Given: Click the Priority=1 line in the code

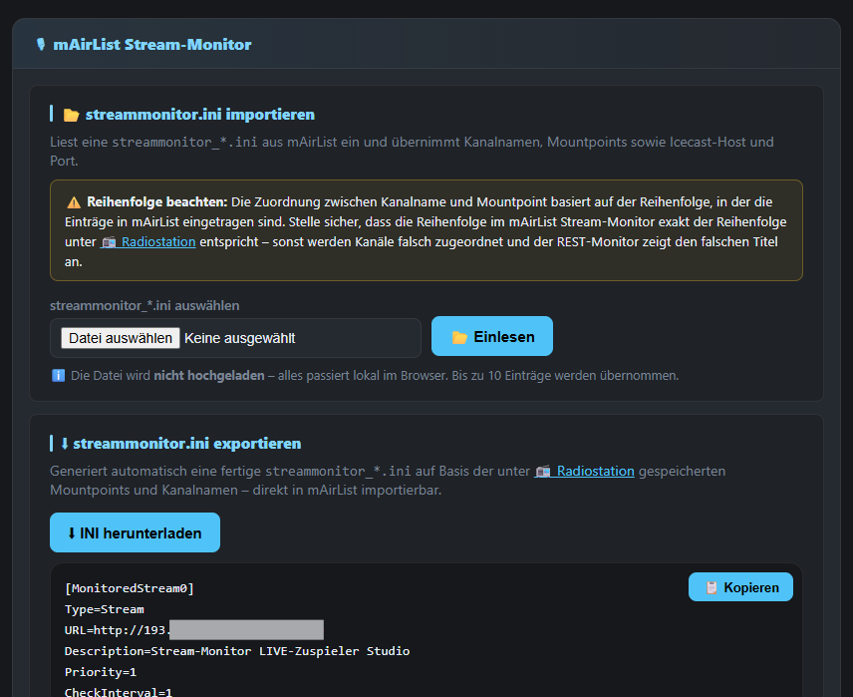Looking at the screenshot, I should (101, 672).
